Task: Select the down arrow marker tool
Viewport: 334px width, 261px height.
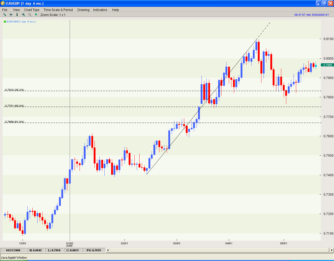Action: click(x=17, y=15)
